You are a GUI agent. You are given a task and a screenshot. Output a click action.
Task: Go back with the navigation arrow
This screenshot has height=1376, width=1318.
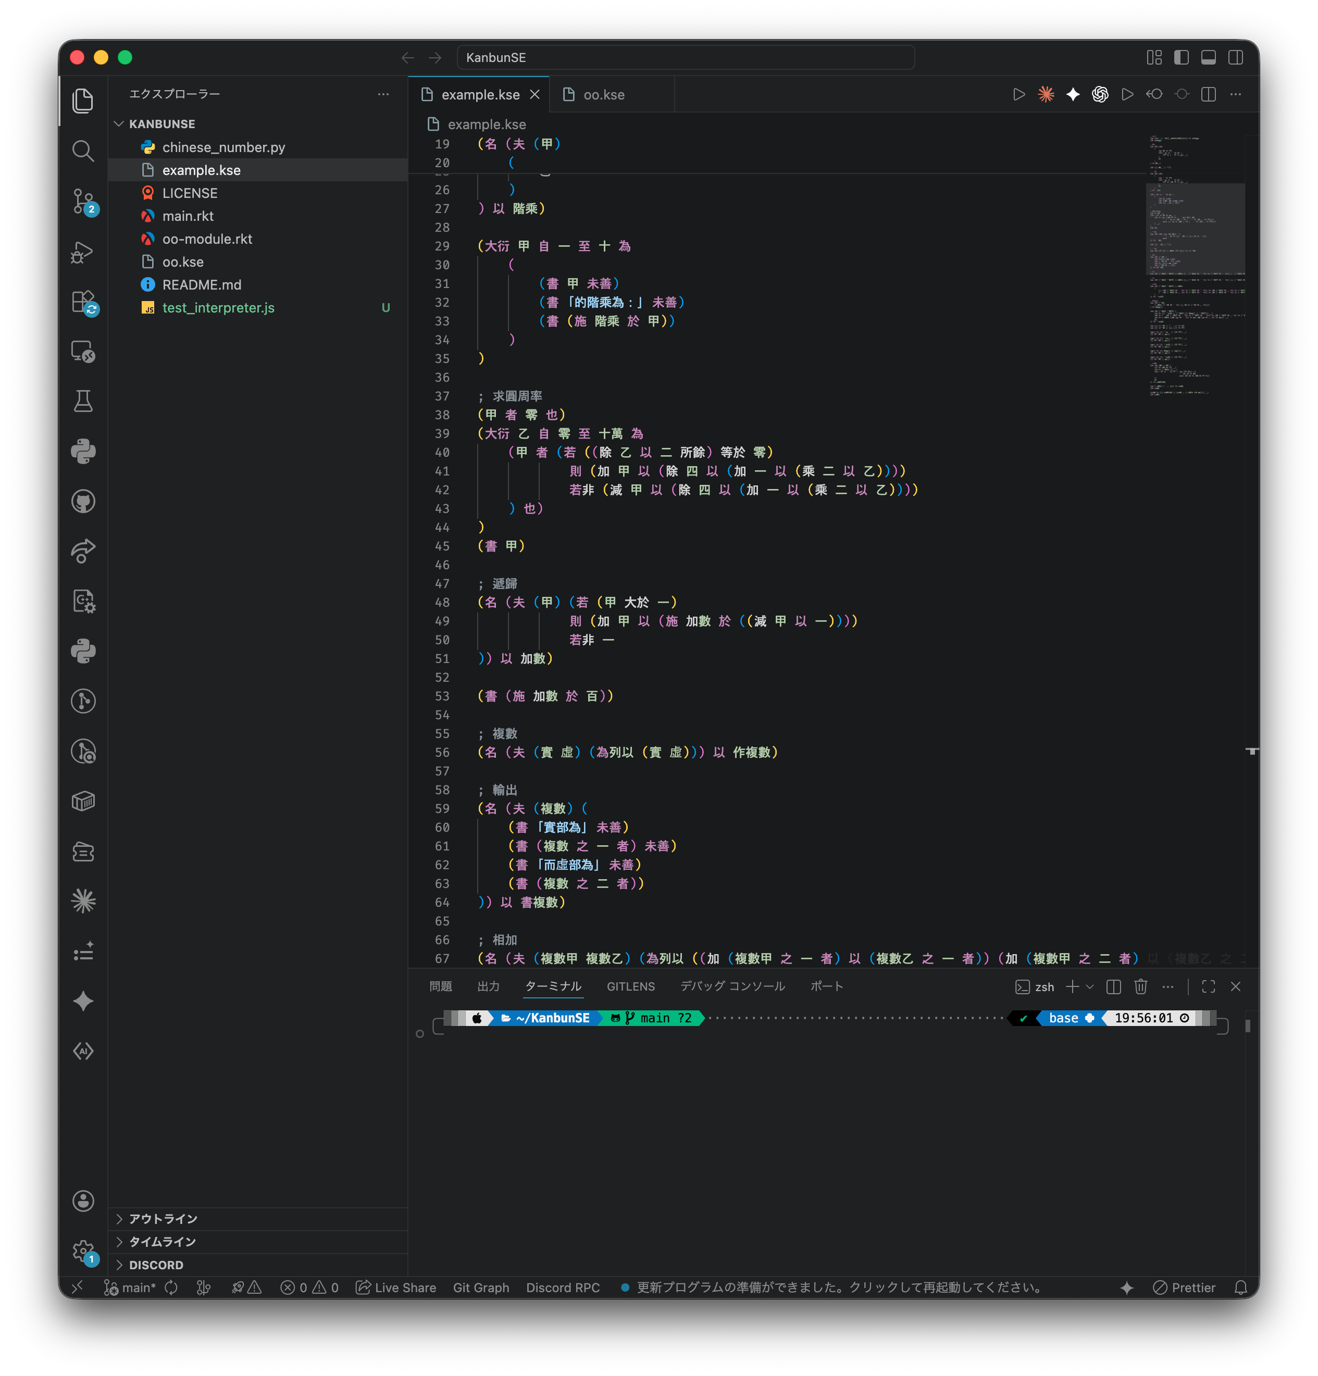click(x=407, y=58)
